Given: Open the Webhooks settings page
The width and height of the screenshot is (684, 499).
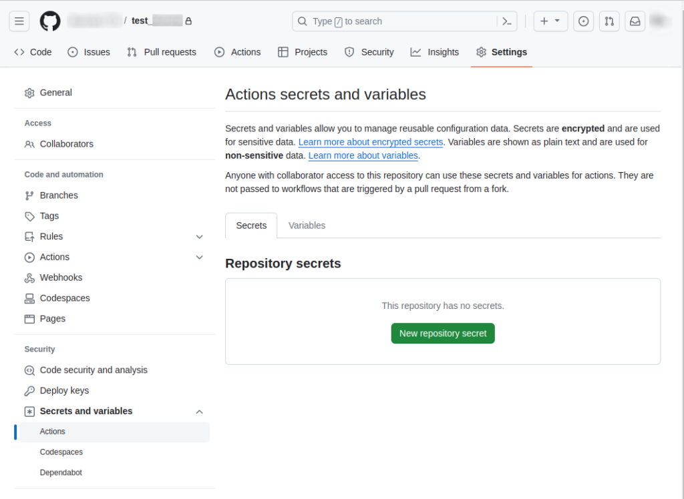Looking at the screenshot, I should click(61, 278).
